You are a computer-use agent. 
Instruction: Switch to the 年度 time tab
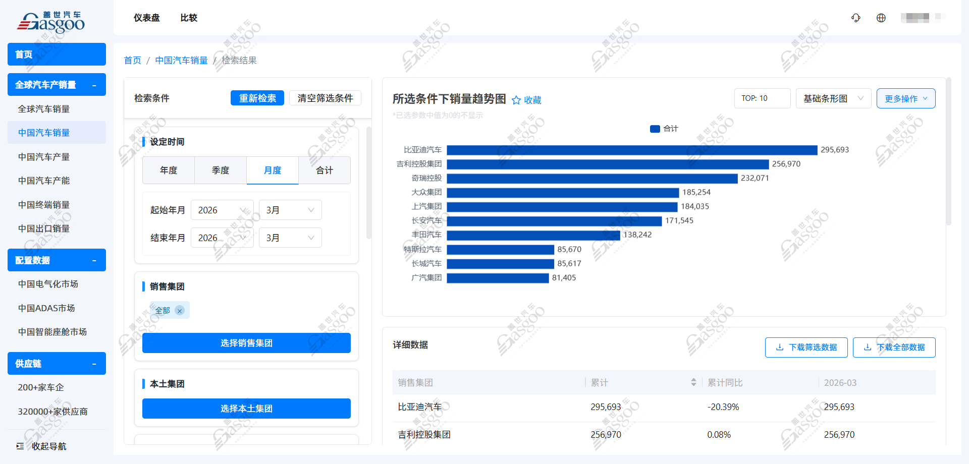(x=169, y=170)
